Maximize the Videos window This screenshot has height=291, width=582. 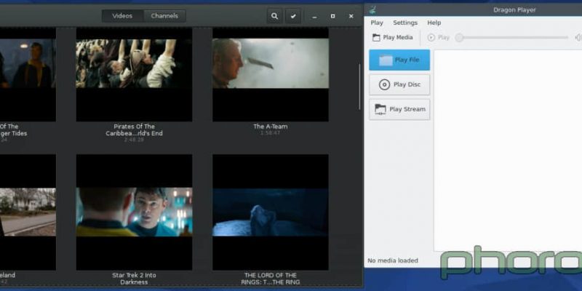(332, 16)
